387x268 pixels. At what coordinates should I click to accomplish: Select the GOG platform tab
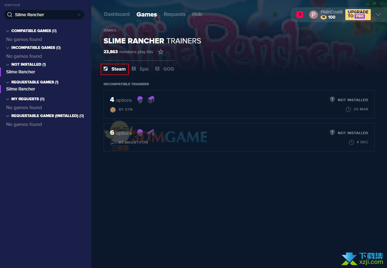(x=165, y=69)
